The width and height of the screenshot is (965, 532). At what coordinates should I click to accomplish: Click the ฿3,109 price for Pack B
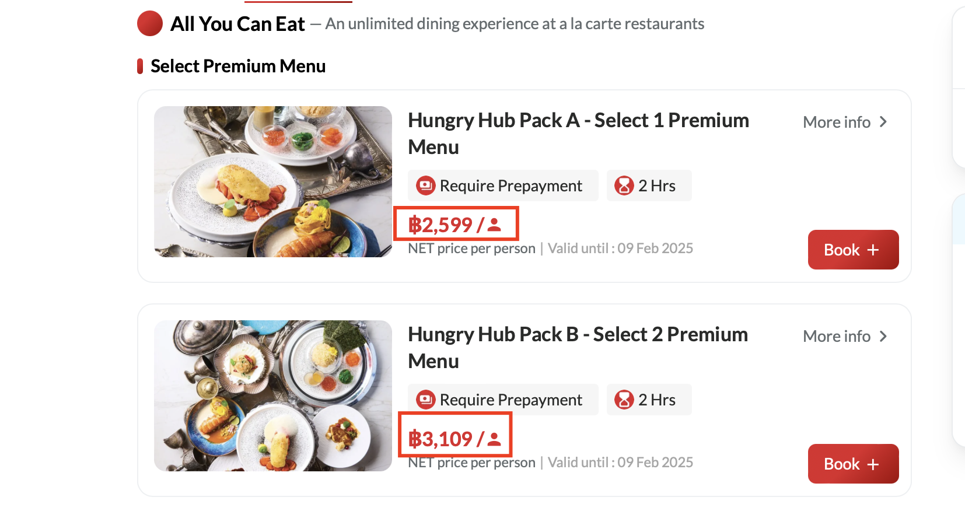point(441,439)
